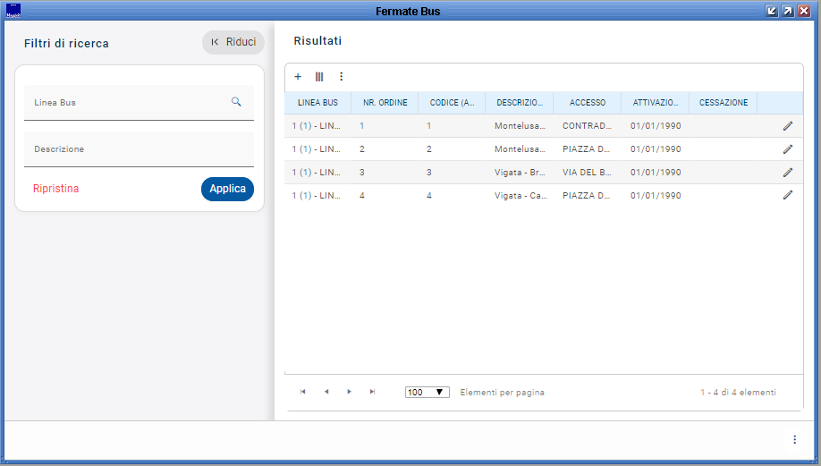Add a new bus stop with plus icon

pyautogui.click(x=298, y=76)
